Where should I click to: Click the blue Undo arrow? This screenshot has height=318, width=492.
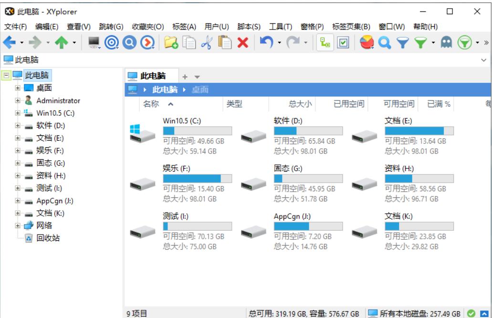[x=266, y=41]
